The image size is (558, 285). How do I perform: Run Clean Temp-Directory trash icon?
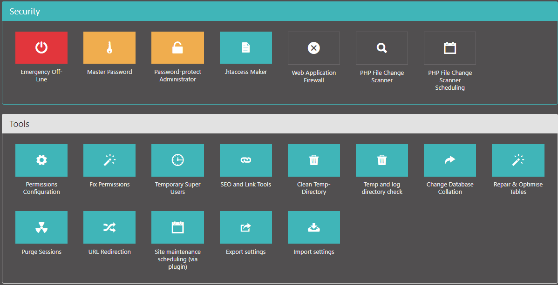point(314,160)
